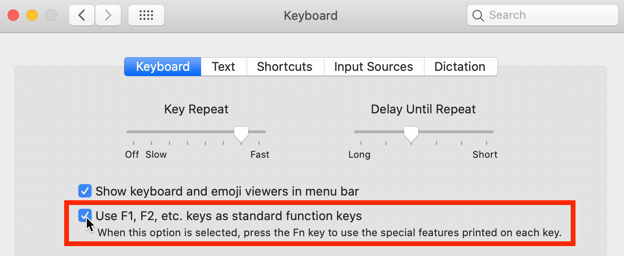Select the Keyboard tab
Image resolution: width=624 pixels, height=256 pixels.
(163, 67)
